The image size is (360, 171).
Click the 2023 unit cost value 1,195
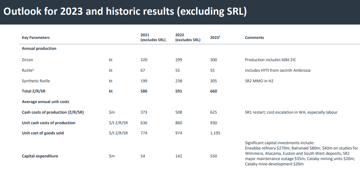coord(215,133)
